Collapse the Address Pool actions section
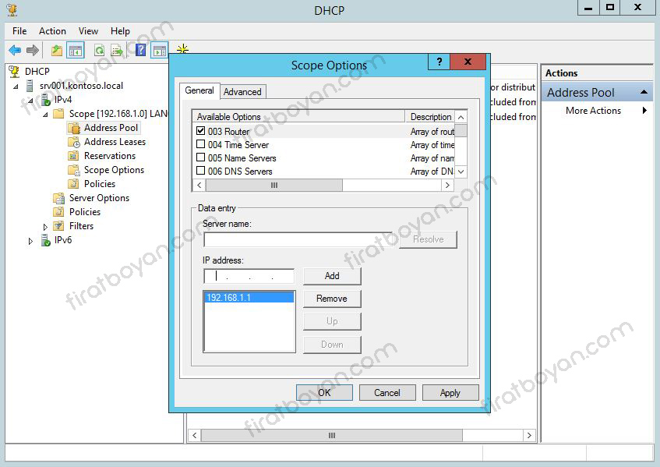 pos(644,92)
